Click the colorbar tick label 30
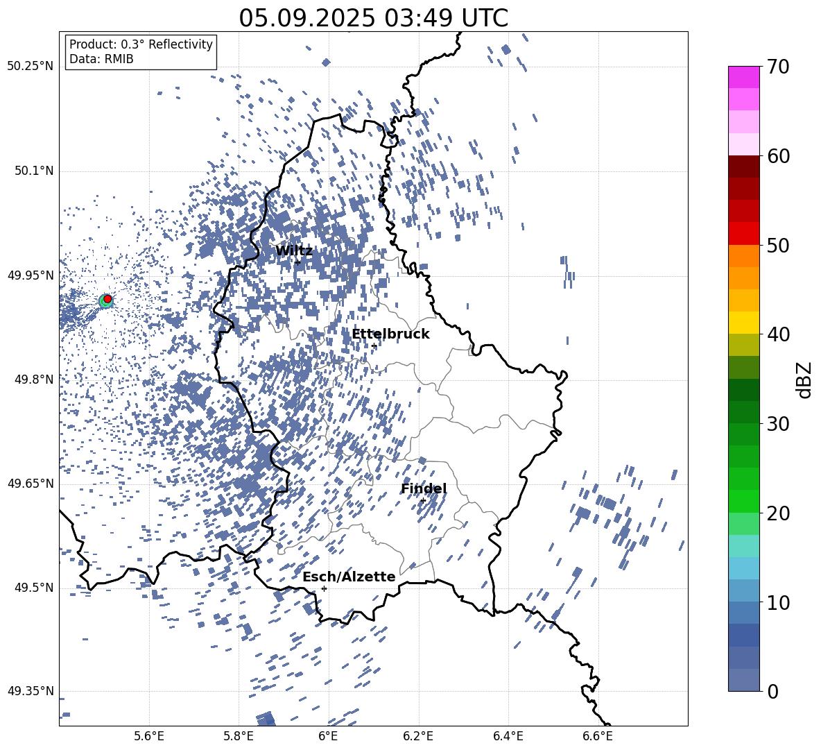This screenshot has height=750, width=821. point(777,424)
